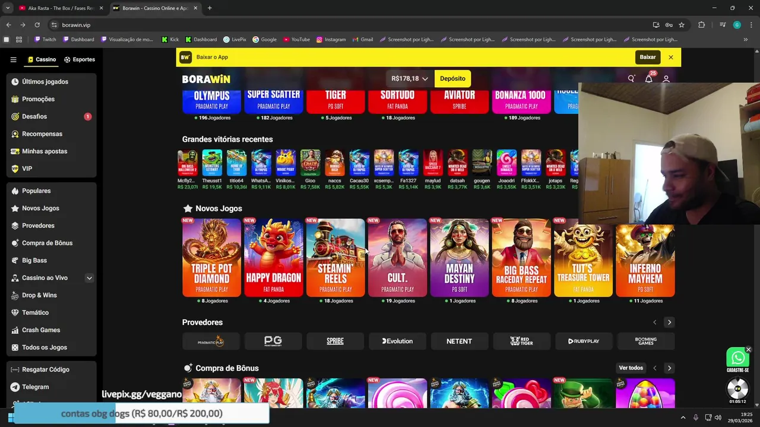Select Red Tiger provider logo
760x427 pixels.
(x=521, y=341)
